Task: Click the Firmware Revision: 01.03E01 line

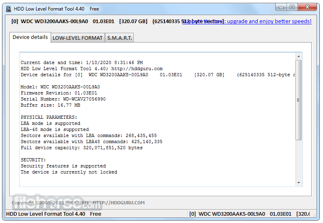Action: 59,93
